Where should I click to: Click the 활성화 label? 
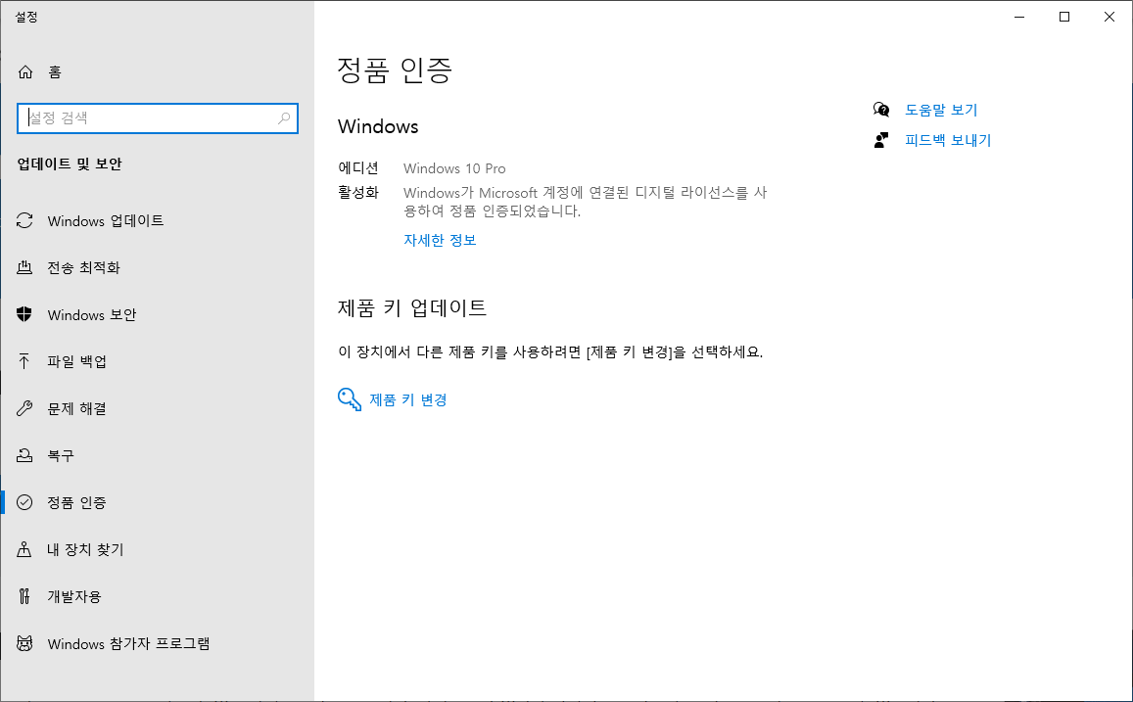358,192
